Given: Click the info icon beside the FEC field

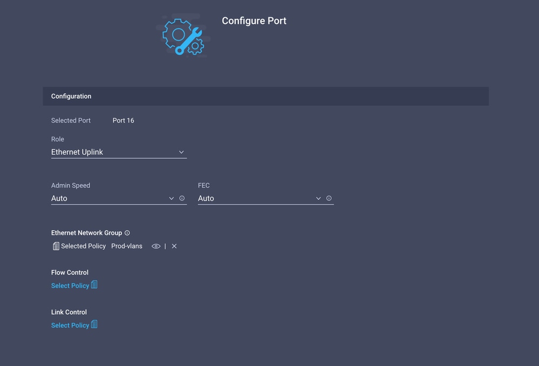Looking at the screenshot, I should 329,198.
